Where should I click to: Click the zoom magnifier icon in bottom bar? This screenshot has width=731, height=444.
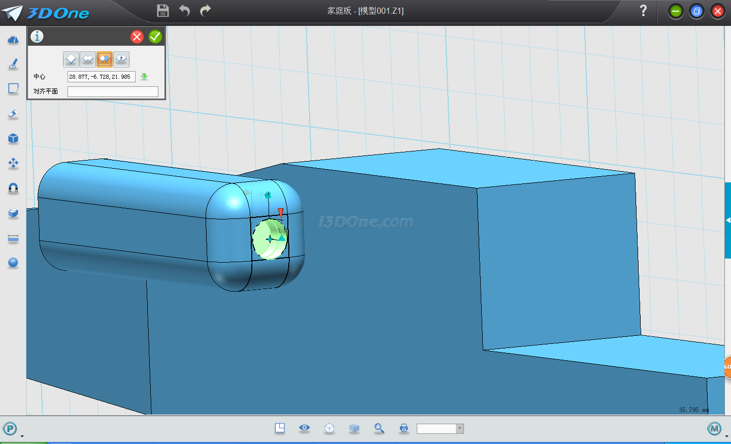coord(379,428)
